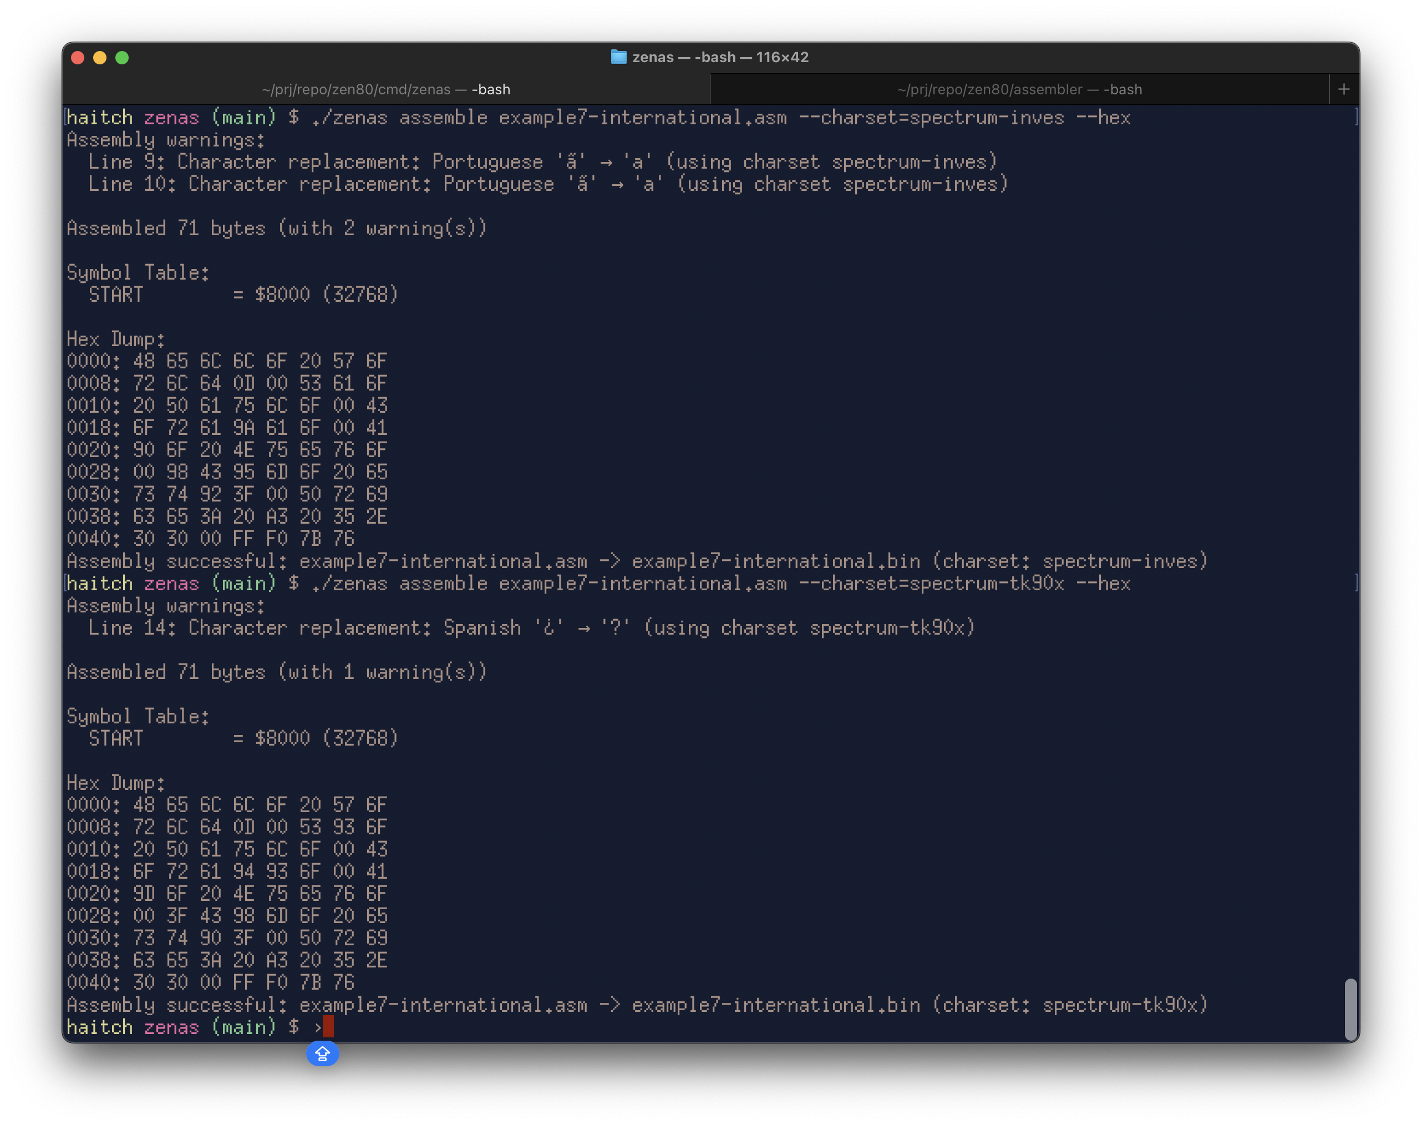
Task: Select the zen80/cmd/zenas bash tab
Action: (x=386, y=89)
